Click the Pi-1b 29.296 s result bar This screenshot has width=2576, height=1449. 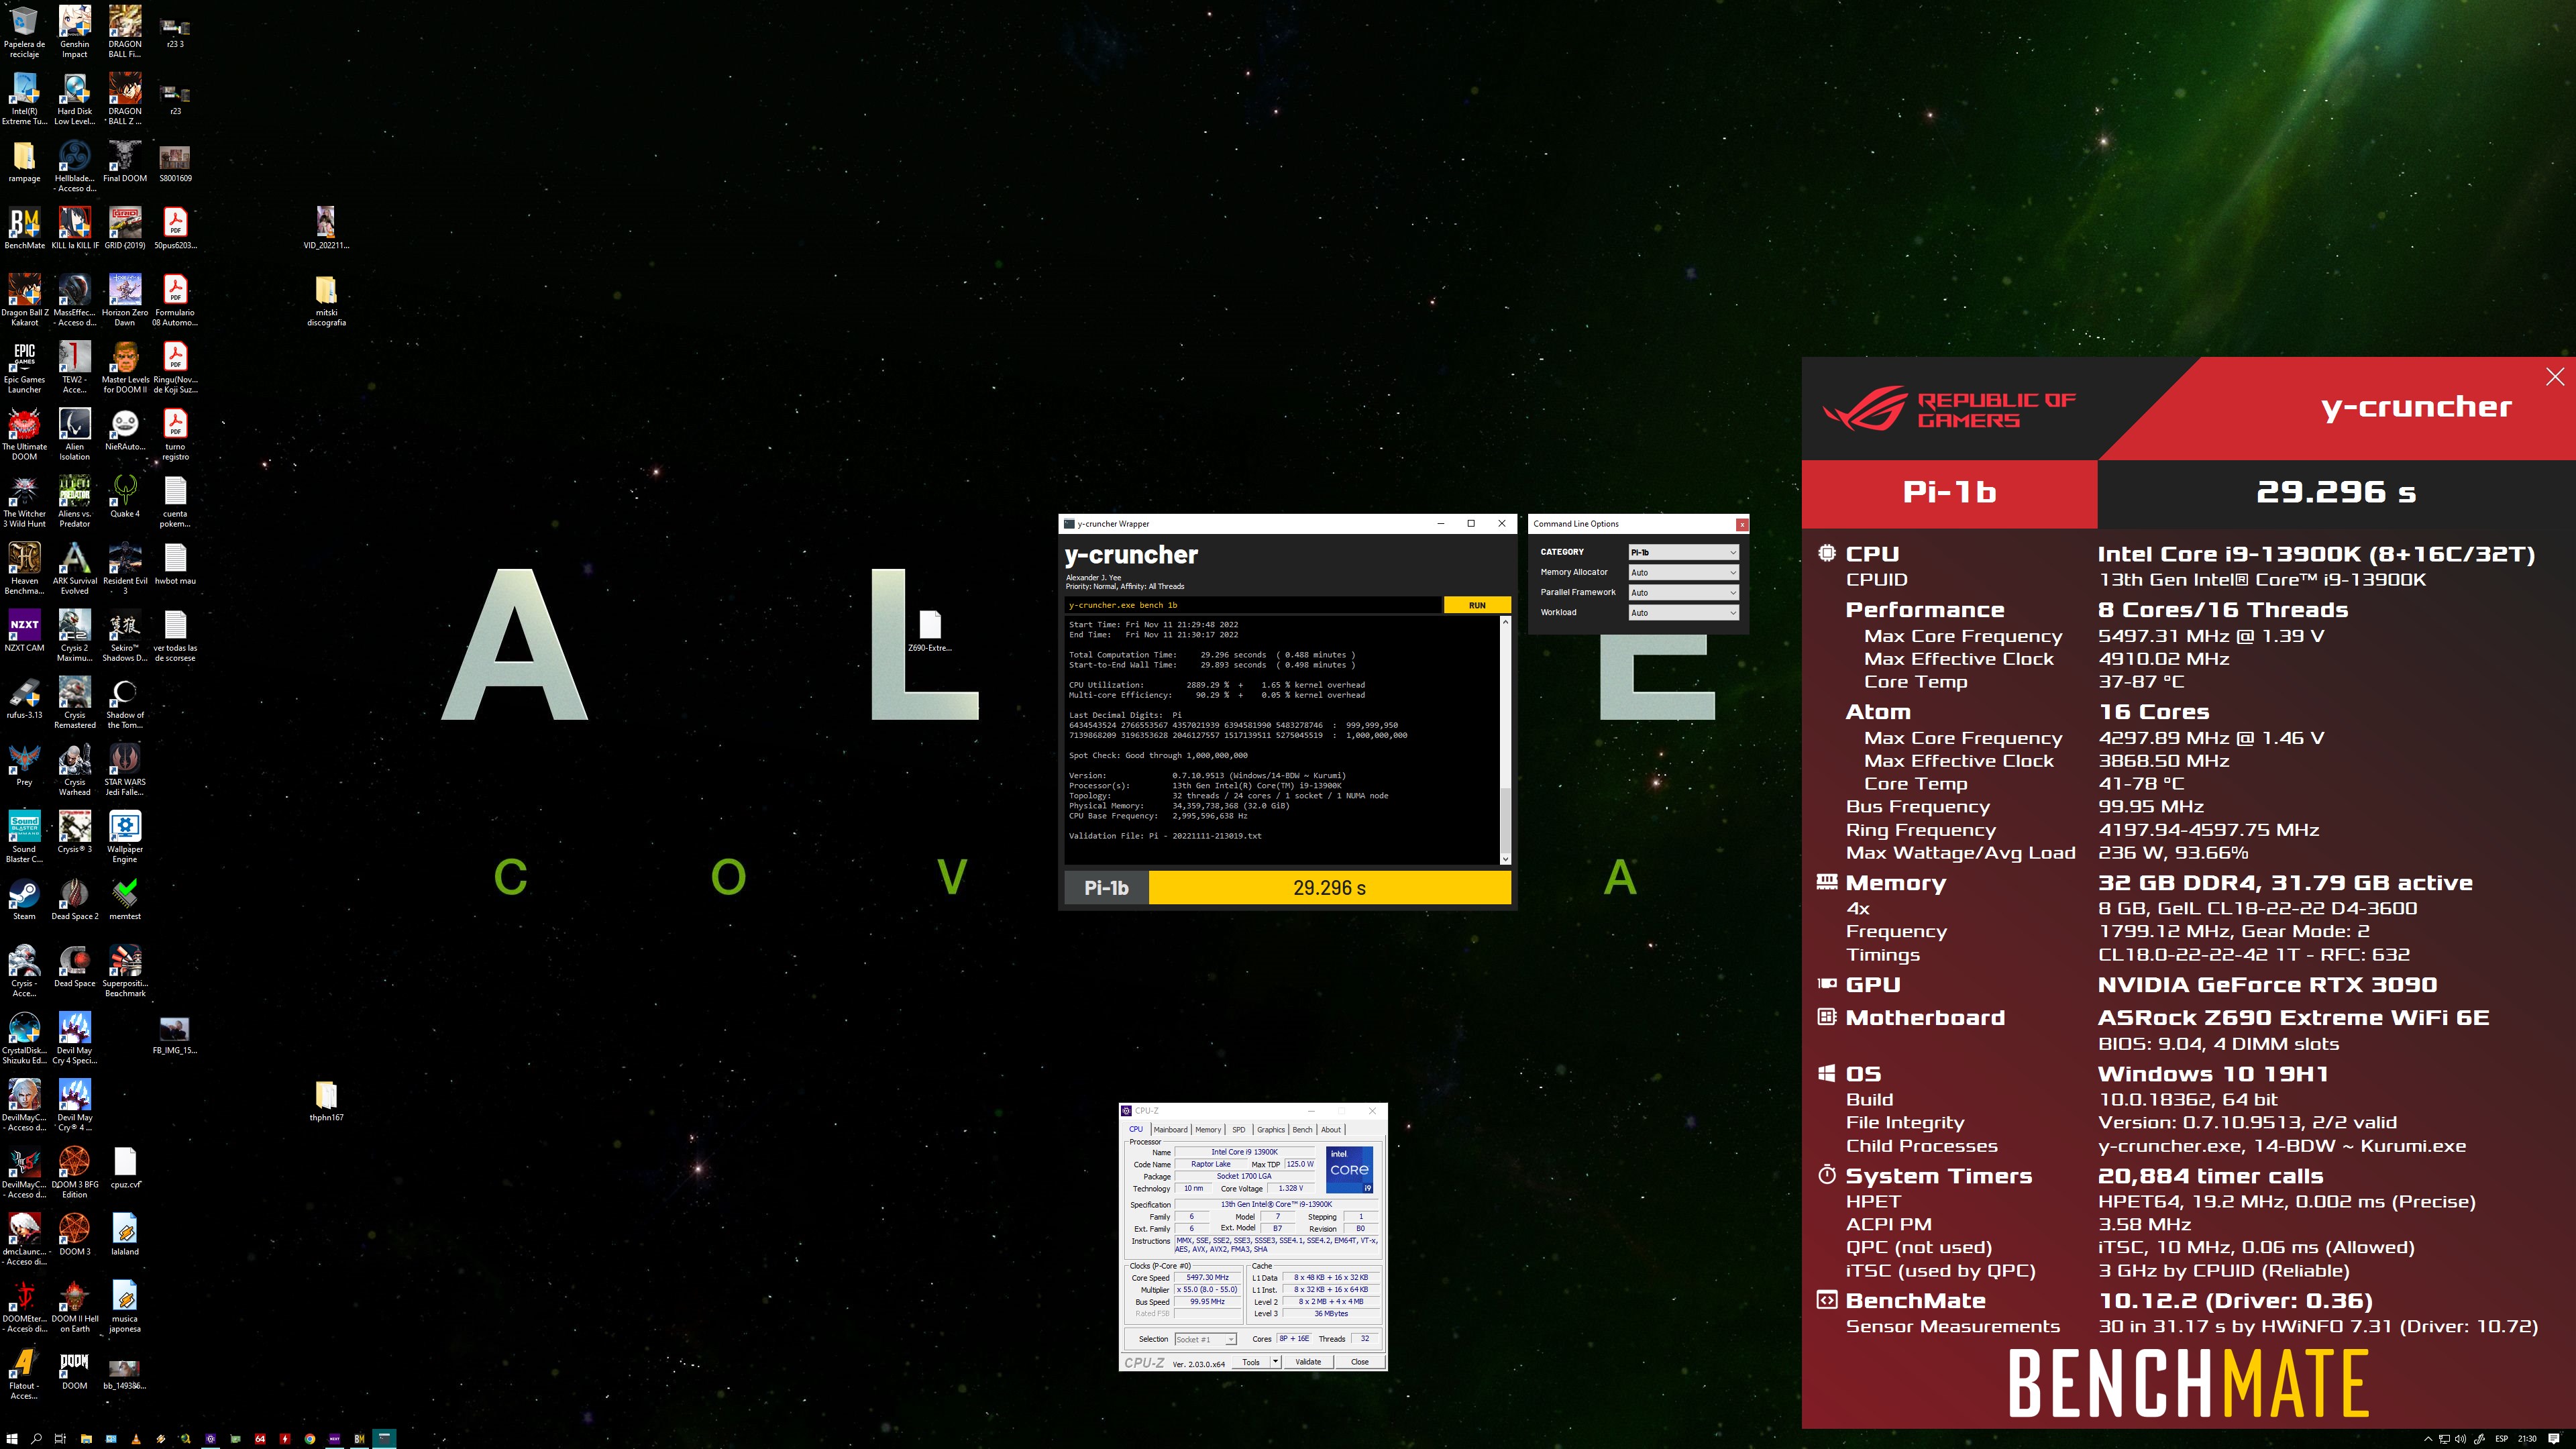tap(1287, 887)
